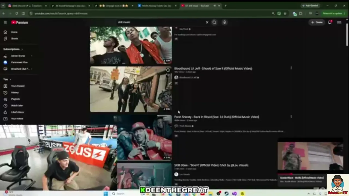Open the YouTube guide hamburger menu
The image size is (349, 196).
(5, 22)
